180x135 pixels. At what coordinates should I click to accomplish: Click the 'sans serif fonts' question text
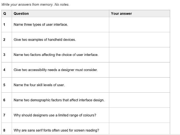tap(56, 130)
